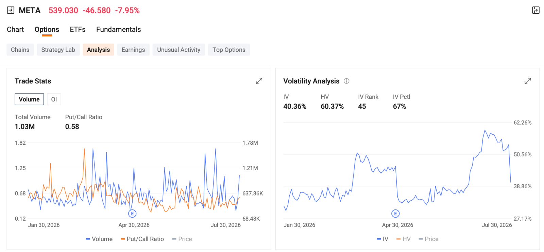Click the exit panel icon at top right

tap(536, 10)
